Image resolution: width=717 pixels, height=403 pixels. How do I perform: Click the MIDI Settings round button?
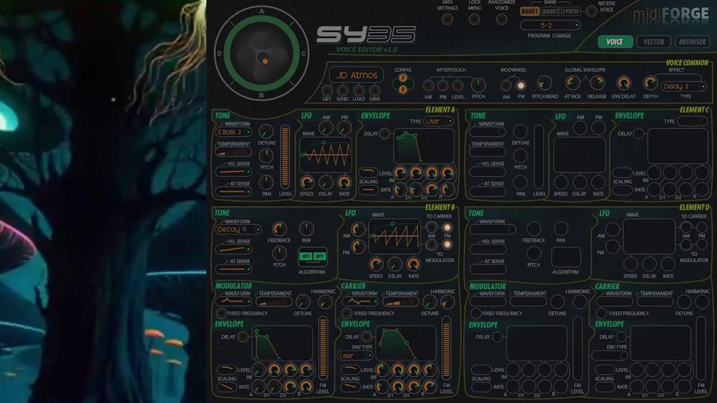point(447,20)
